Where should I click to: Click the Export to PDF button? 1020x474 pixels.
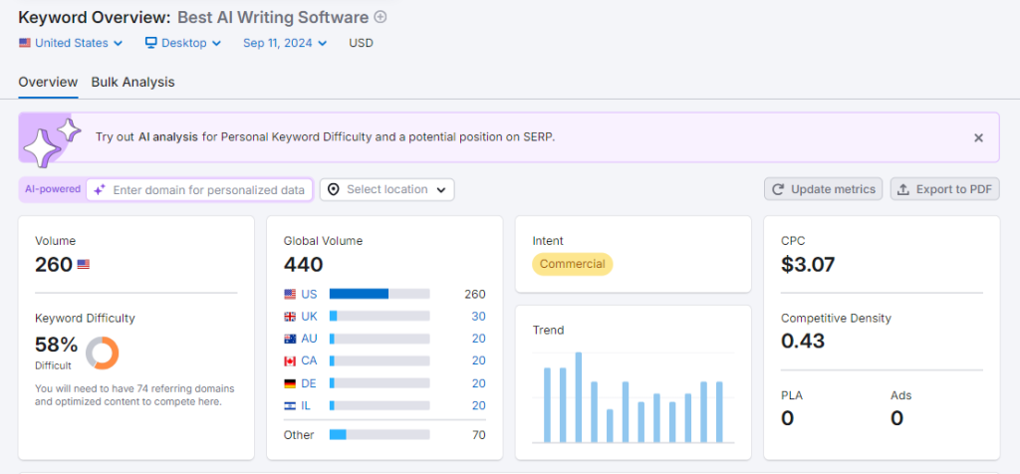(x=944, y=189)
